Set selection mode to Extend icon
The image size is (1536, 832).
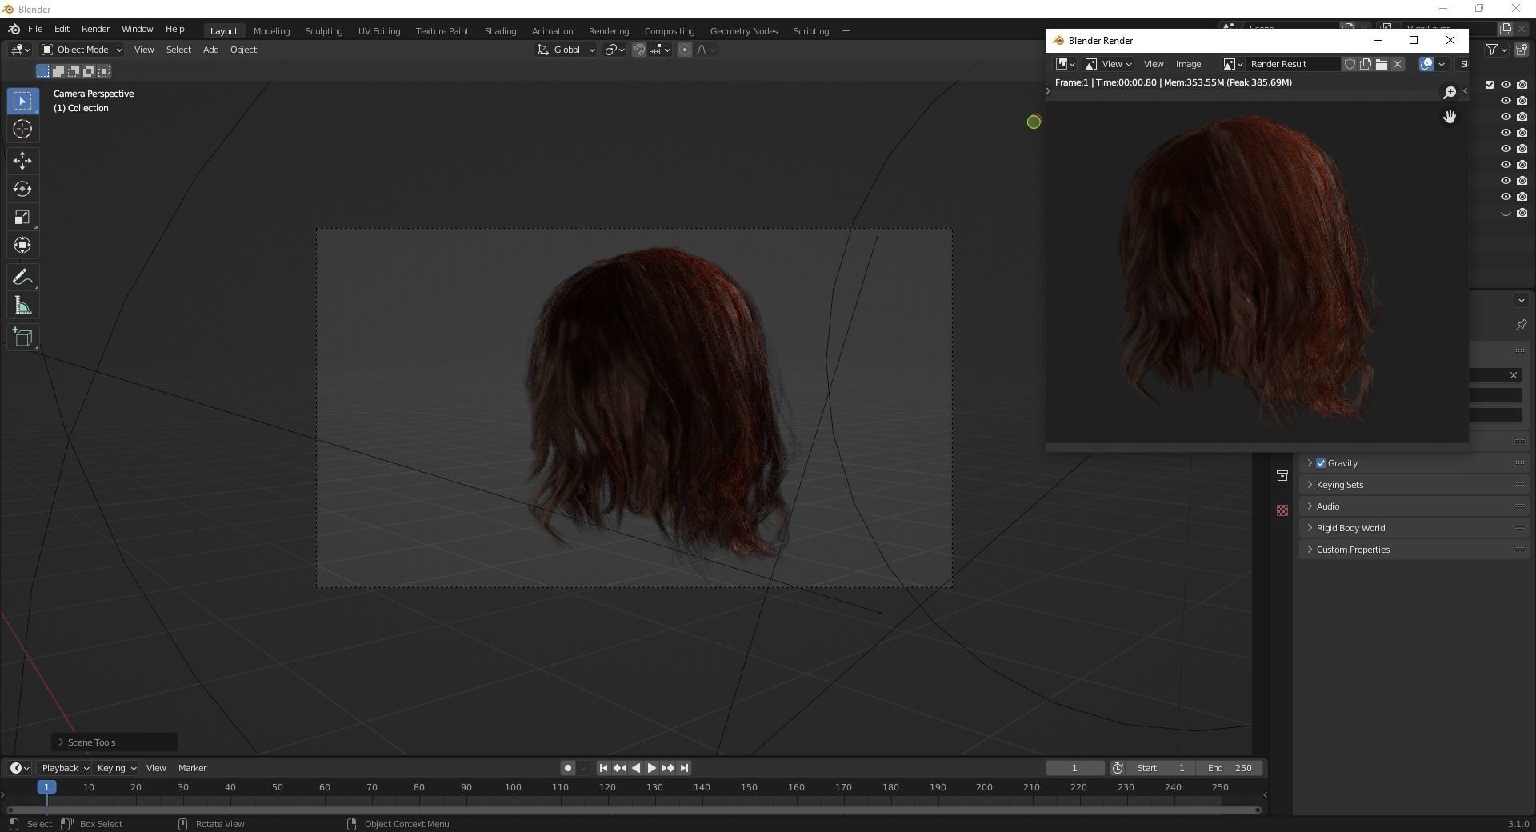(x=58, y=71)
